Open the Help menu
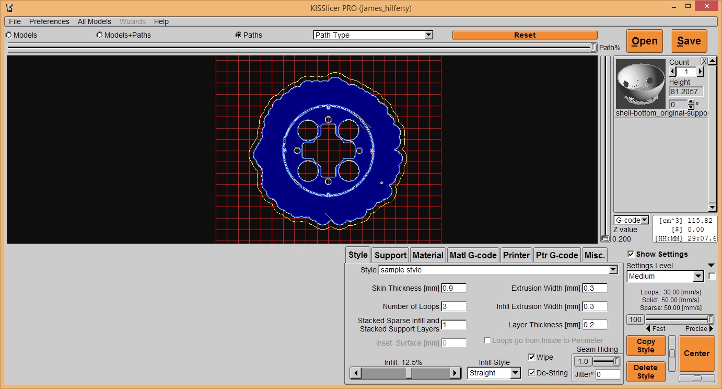 point(161,21)
